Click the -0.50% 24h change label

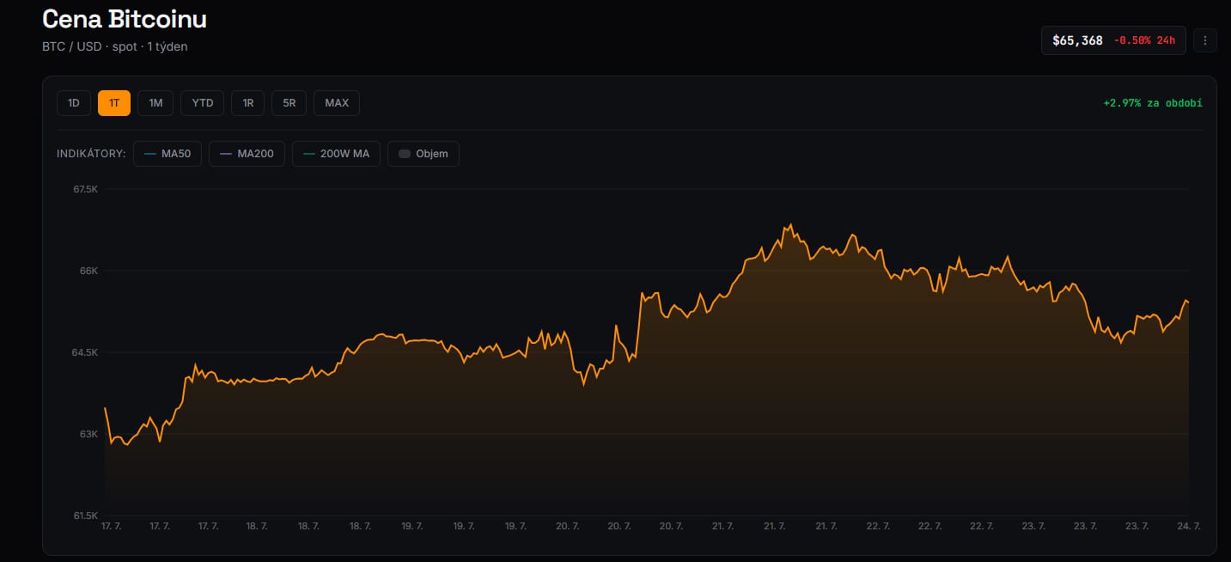(x=1144, y=40)
